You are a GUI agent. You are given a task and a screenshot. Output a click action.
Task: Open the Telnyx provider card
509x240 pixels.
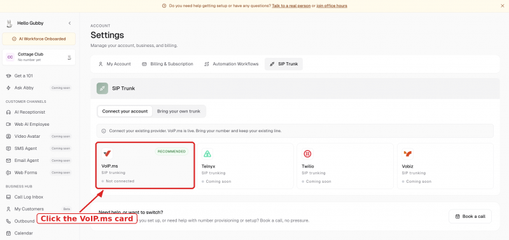[245, 166]
